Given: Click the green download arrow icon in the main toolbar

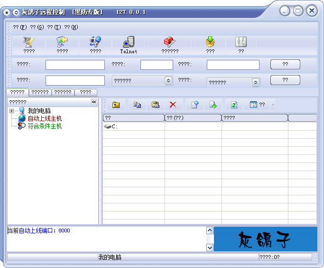Looking at the screenshot, I should (210, 44).
